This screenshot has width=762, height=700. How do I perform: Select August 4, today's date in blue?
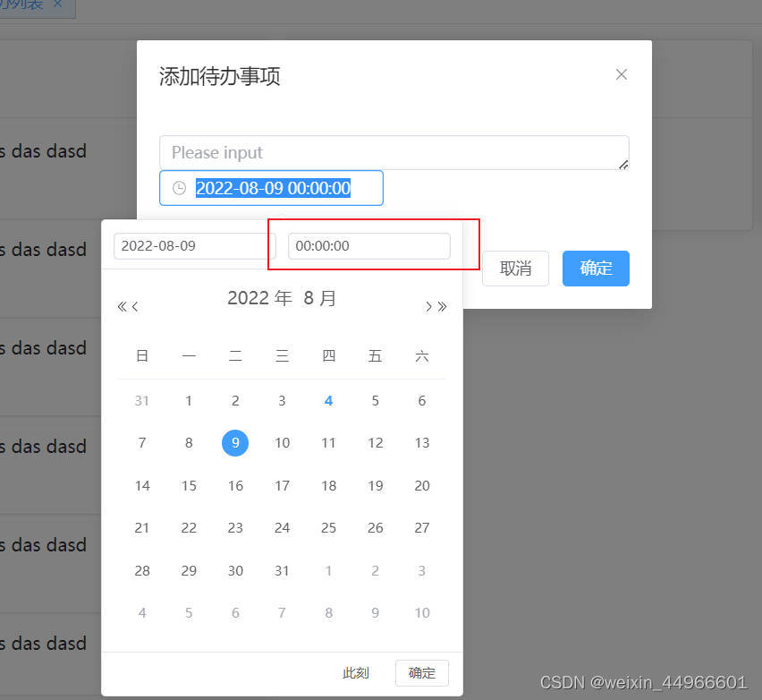click(x=328, y=400)
